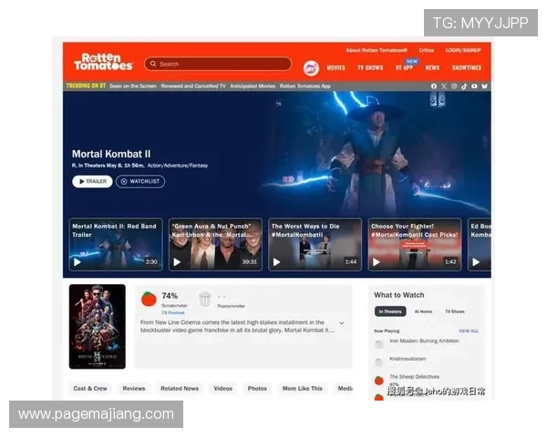Open the YouTube social icon
547x437 pixels.
coord(474,86)
